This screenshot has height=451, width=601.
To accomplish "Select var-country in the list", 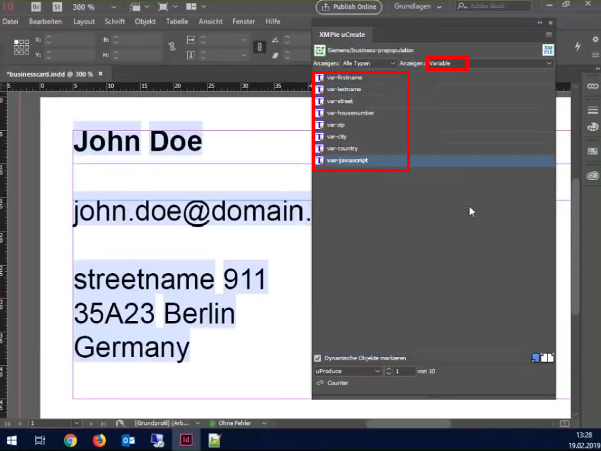I will pyautogui.click(x=434, y=149).
